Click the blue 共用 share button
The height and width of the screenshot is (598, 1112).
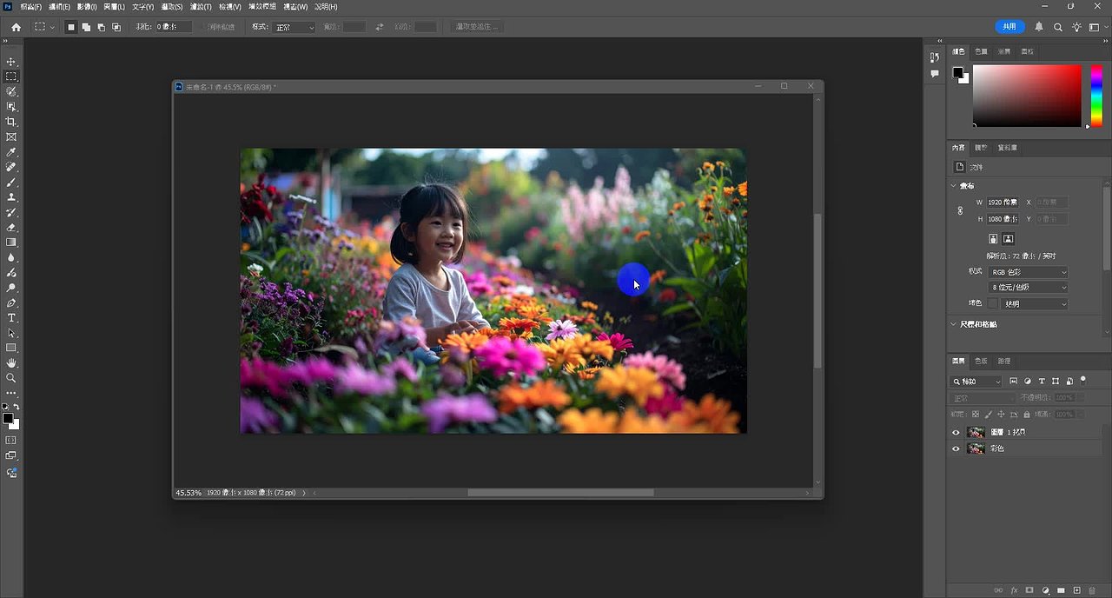[x=1009, y=27]
